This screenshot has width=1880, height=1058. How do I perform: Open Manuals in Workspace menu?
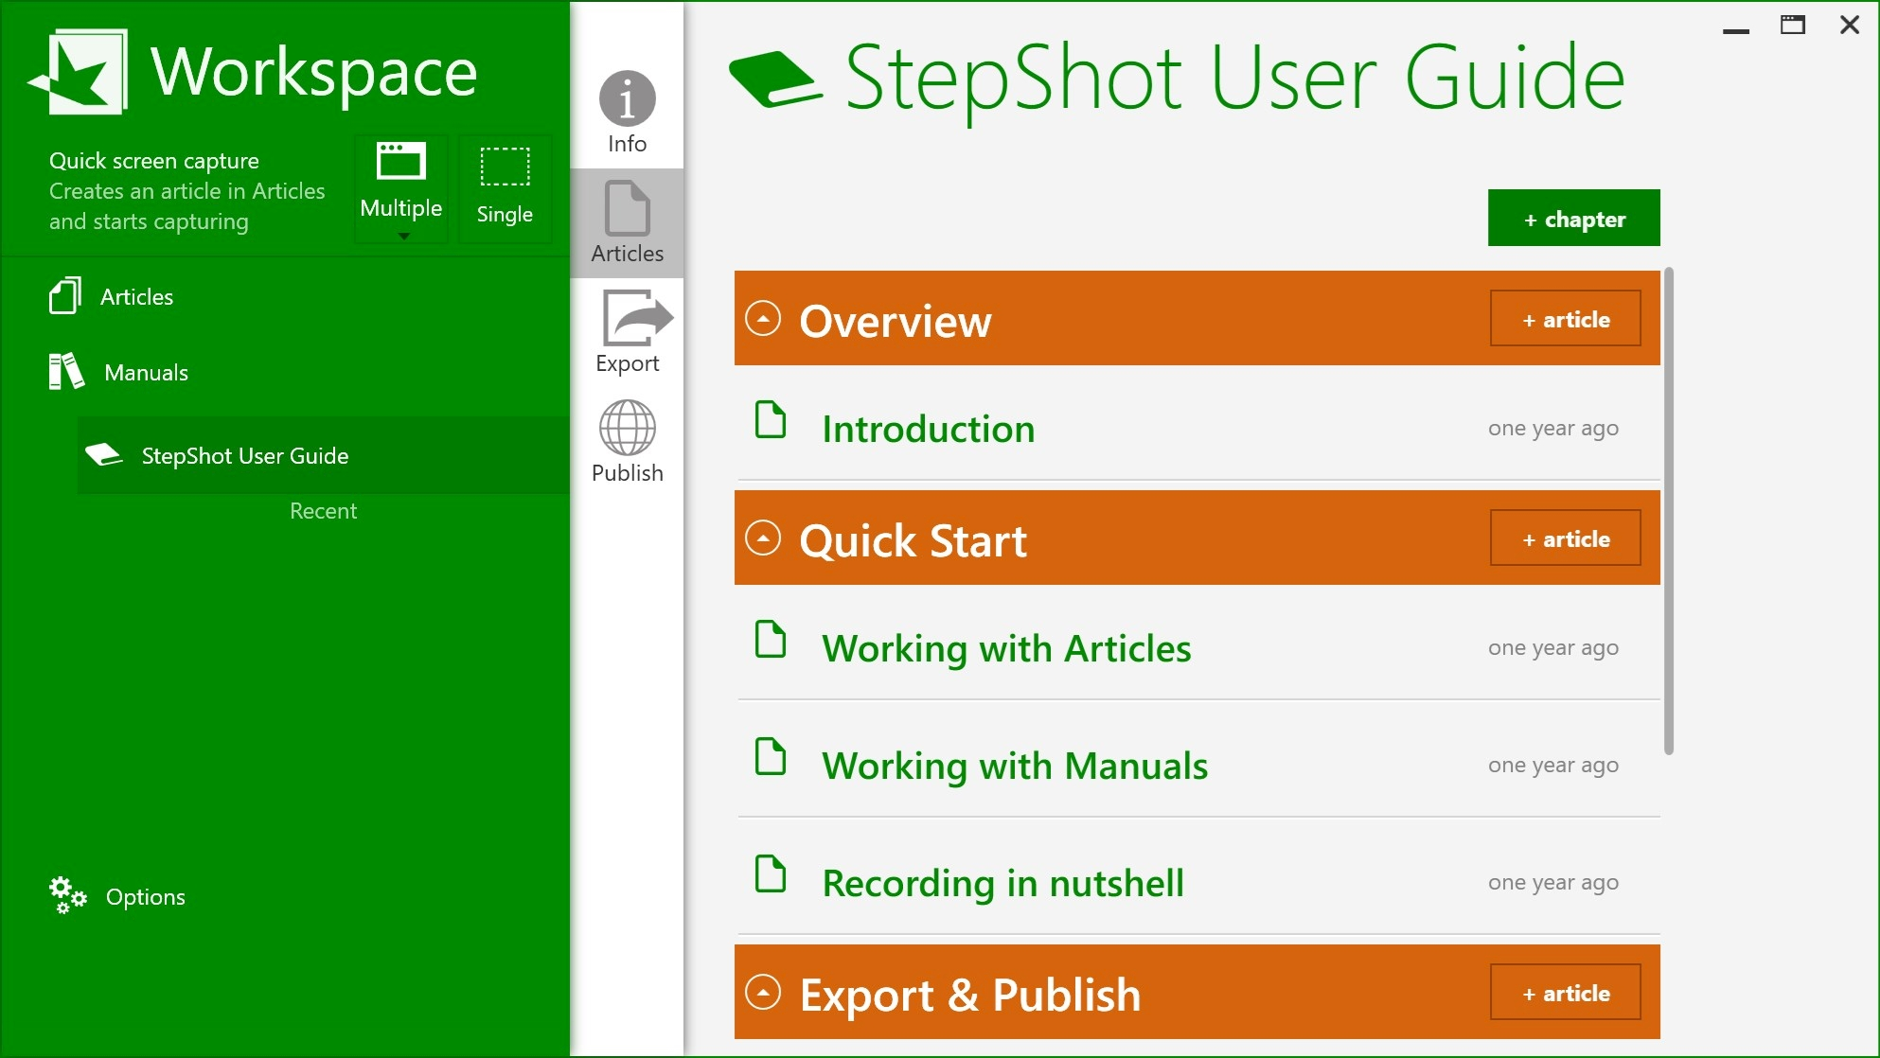[x=145, y=373]
